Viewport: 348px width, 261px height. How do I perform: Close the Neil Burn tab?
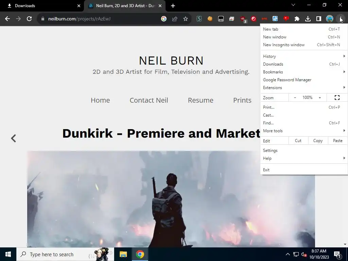tap(160, 6)
